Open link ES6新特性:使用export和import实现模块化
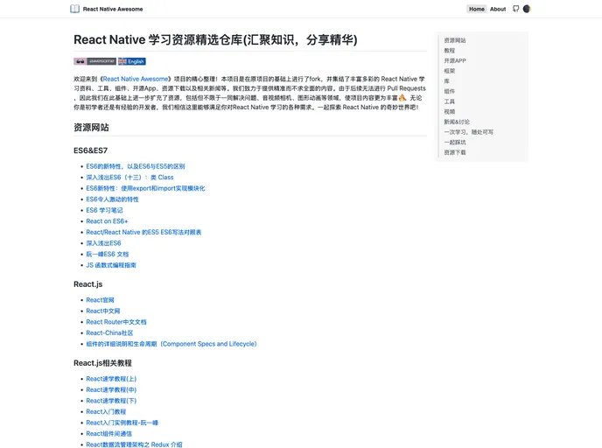Image resolution: width=602 pixels, height=448 pixels. 145,188
